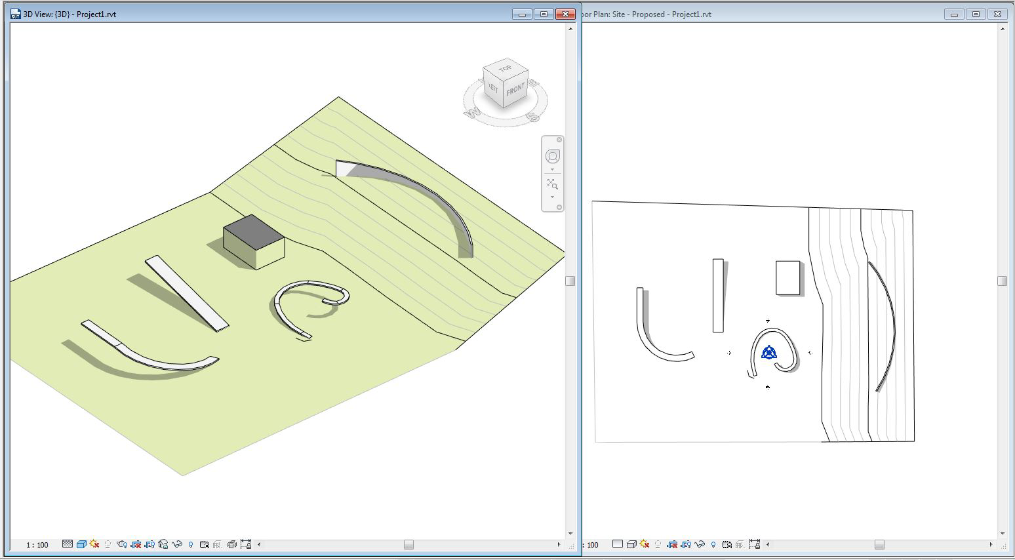Image resolution: width=1015 pixels, height=560 pixels.
Task: Close the navigation bar with its X button
Action: pyautogui.click(x=559, y=140)
